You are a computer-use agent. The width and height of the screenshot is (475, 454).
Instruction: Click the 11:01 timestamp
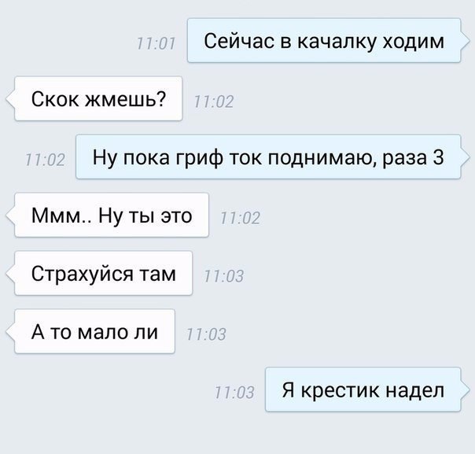(156, 43)
